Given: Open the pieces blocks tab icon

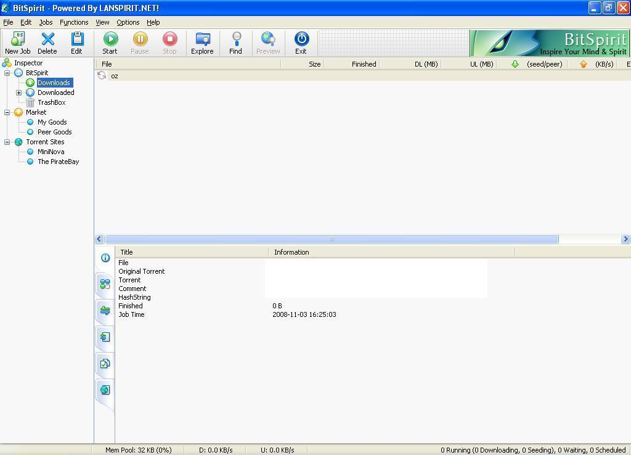Looking at the screenshot, I should [105, 284].
